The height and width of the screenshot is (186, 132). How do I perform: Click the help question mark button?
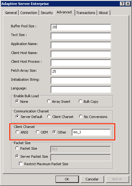[x=122, y=4]
